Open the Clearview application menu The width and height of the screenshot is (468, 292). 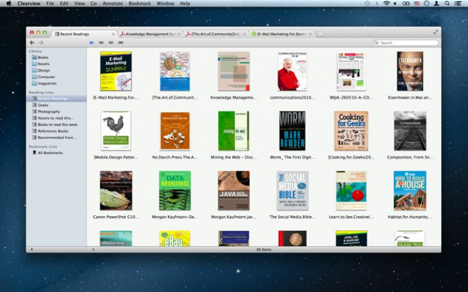point(29,4)
